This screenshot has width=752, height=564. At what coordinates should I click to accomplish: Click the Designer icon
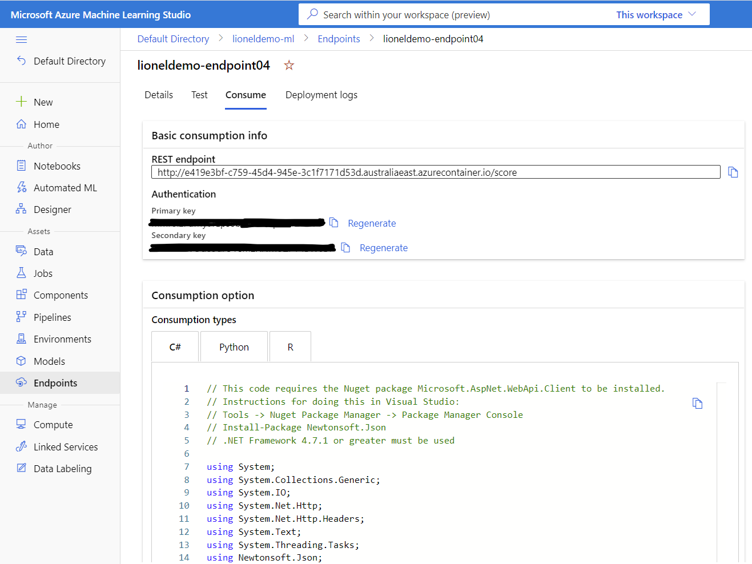tap(21, 209)
